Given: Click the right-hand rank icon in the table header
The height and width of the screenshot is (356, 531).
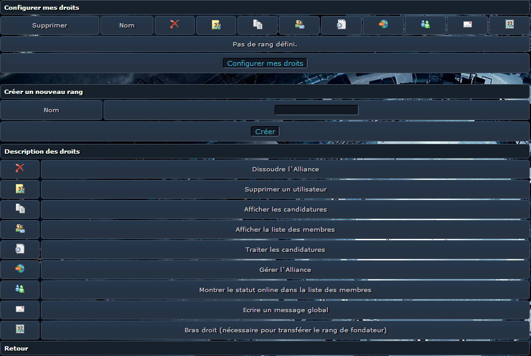Looking at the screenshot, I should pyautogui.click(x=509, y=25).
